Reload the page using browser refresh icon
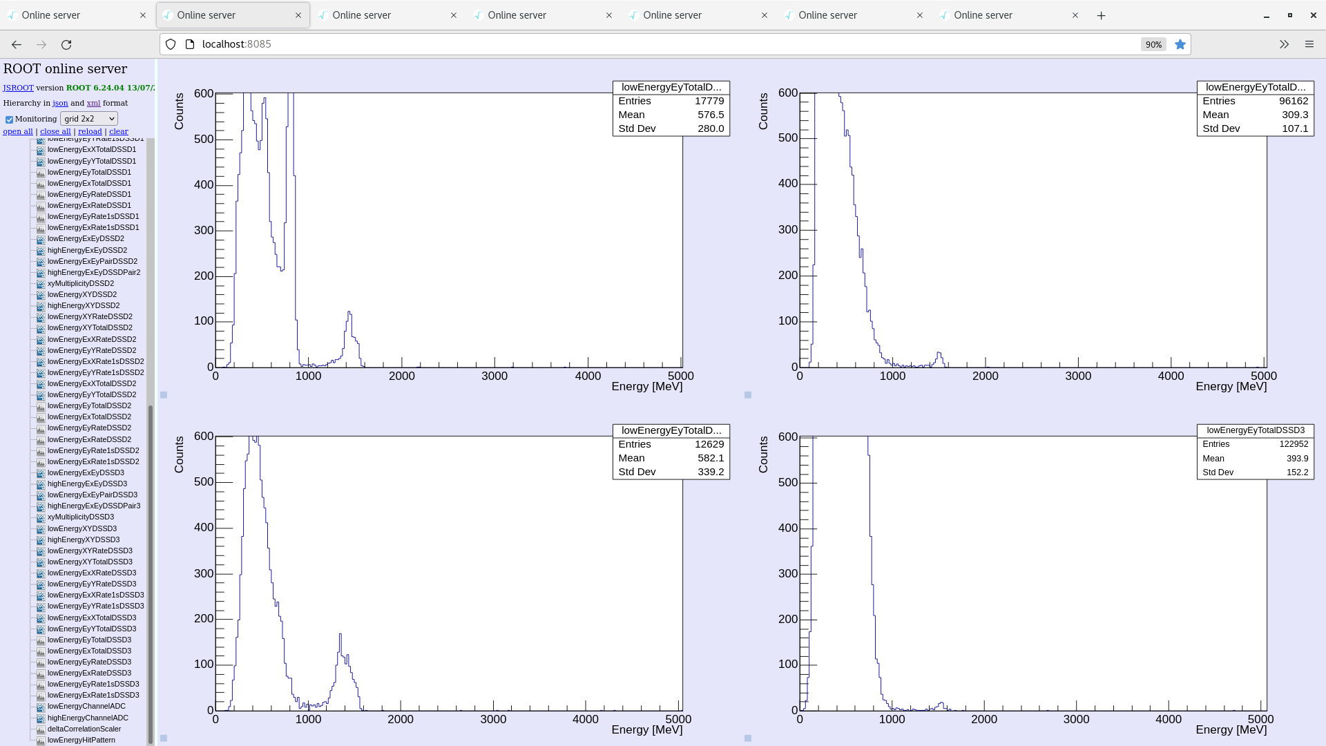This screenshot has height=746, width=1326. point(66,44)
